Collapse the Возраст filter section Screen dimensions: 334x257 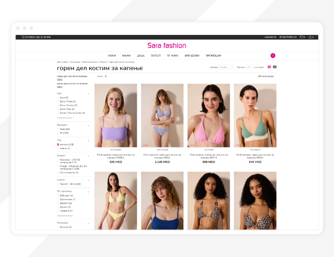click(88, 156)
